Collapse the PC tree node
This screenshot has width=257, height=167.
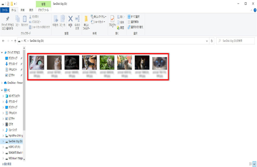2,90
